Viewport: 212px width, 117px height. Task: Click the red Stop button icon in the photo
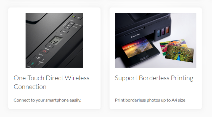(44, 52)
